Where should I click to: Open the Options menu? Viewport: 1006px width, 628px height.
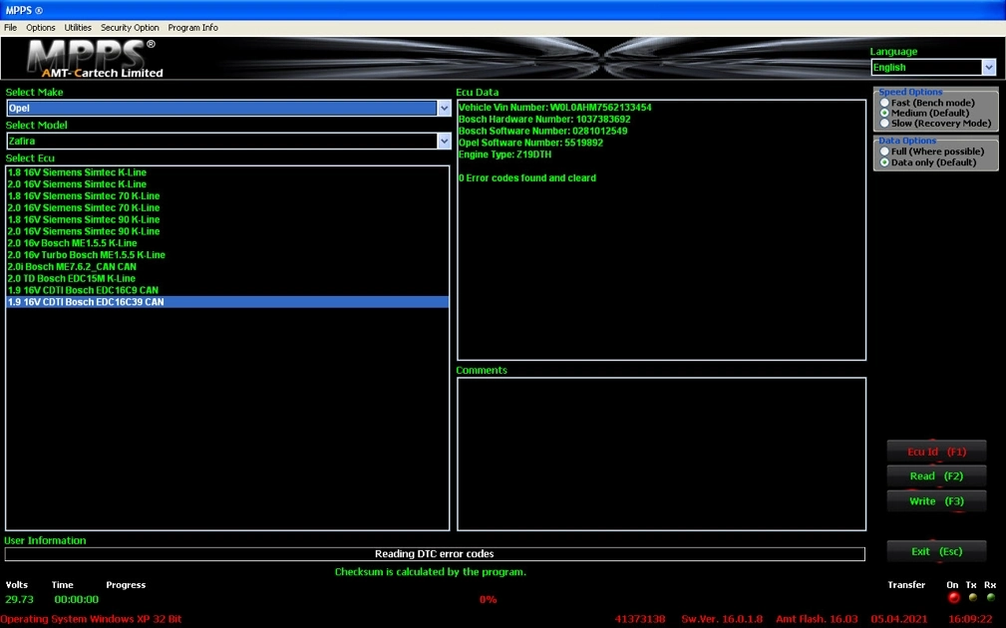tap(41, 28)
